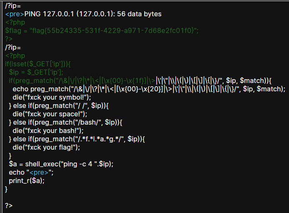The image size is (289, 213).
Task: Click the print_r($a) statement
Action: pyautogui.click(x=27, y=181)
